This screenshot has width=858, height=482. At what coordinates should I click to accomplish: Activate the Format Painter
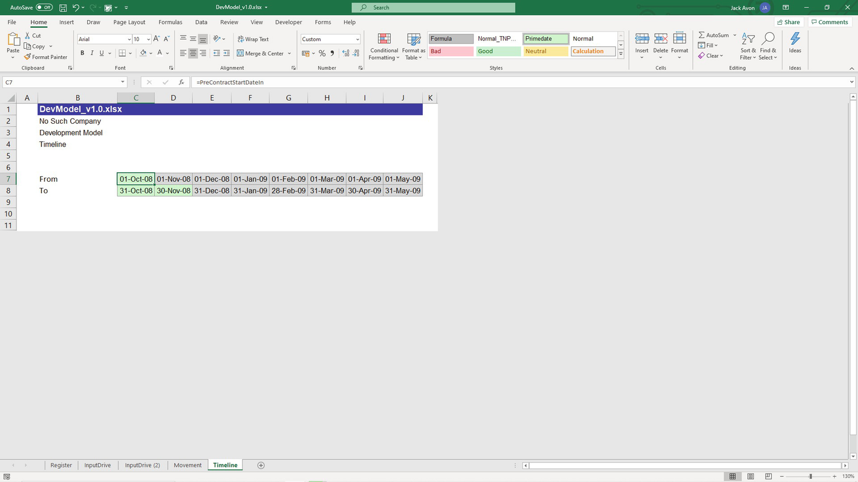[45, 57]
